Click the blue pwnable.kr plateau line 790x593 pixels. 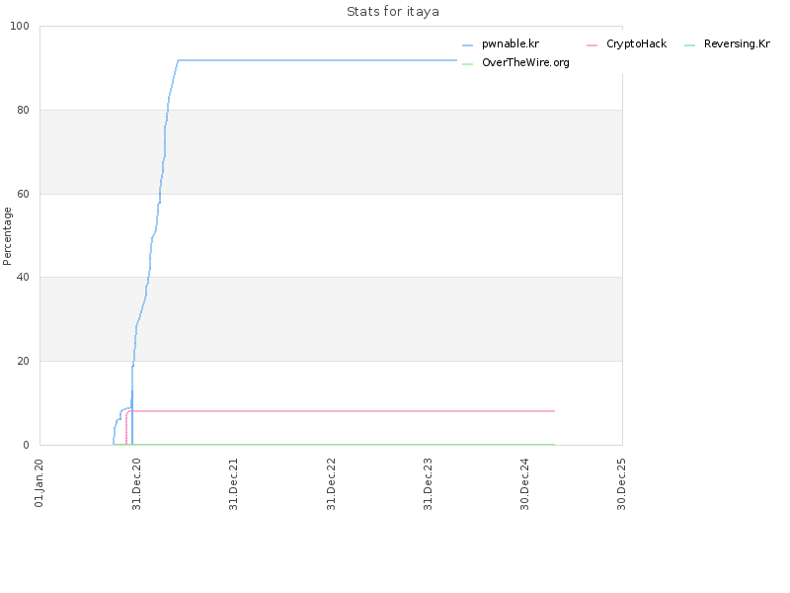click(x=317, y=60)
